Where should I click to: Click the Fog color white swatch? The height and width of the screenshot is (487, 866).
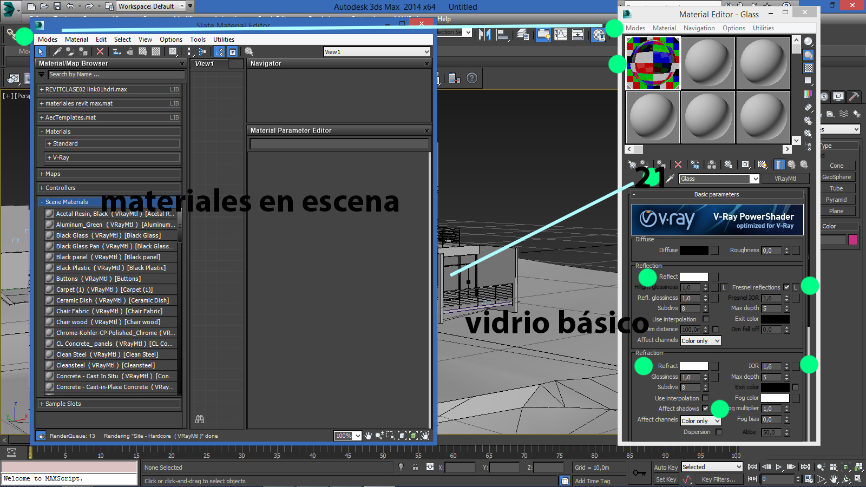tap(775, 398)
